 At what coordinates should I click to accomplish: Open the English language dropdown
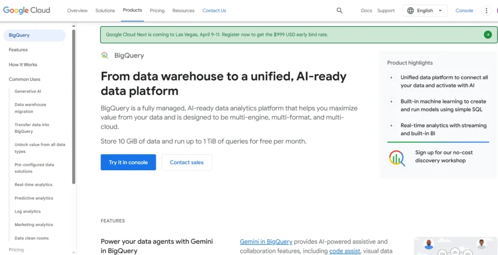(425, 11)
